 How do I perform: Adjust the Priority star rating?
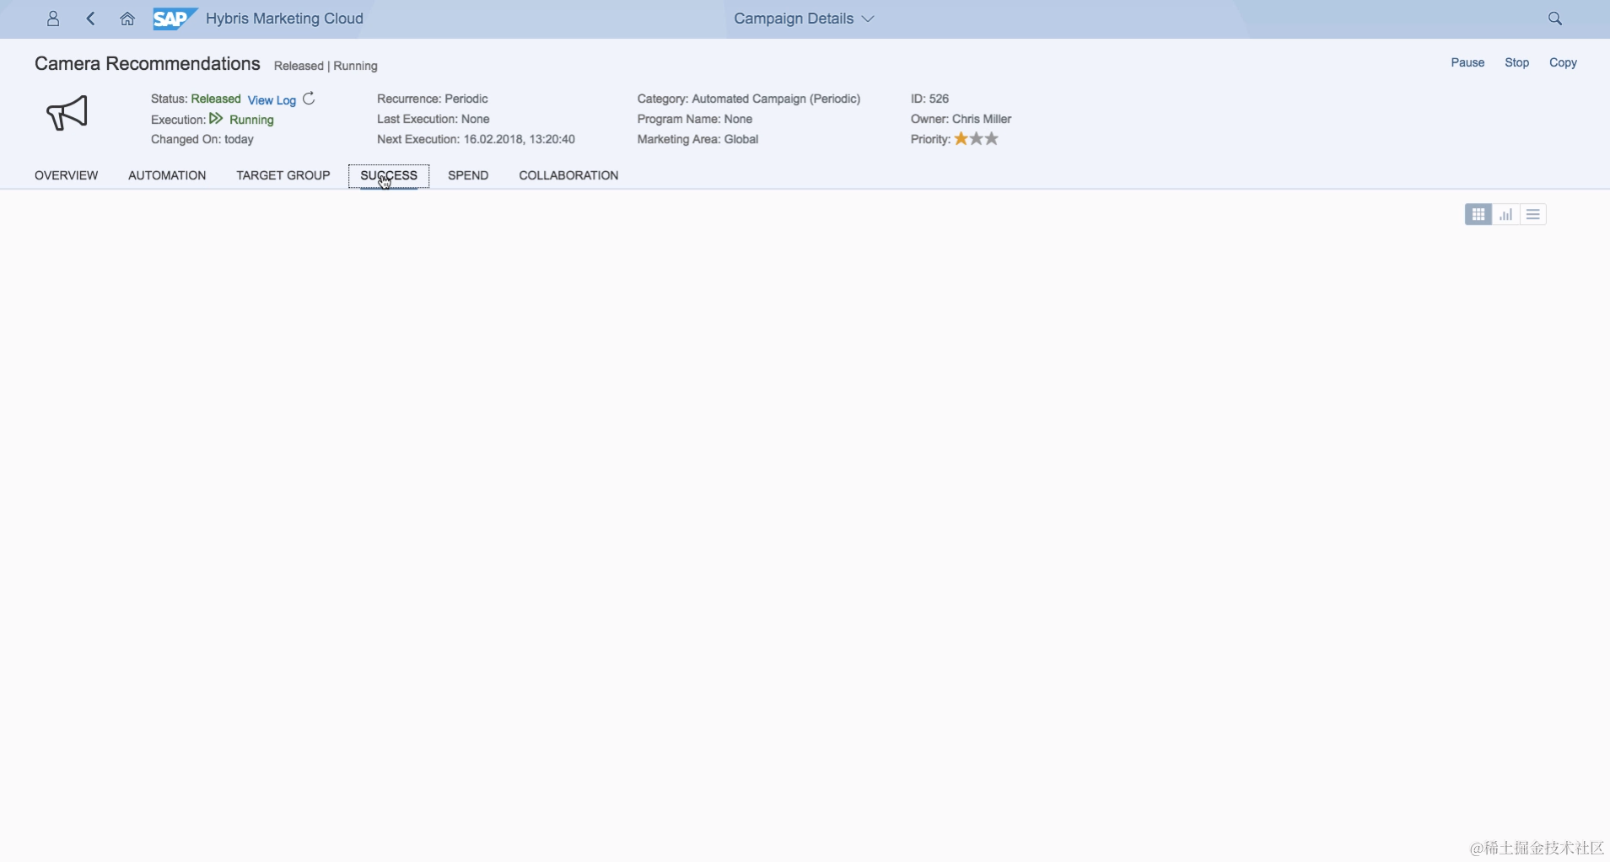tap(977, 138)
